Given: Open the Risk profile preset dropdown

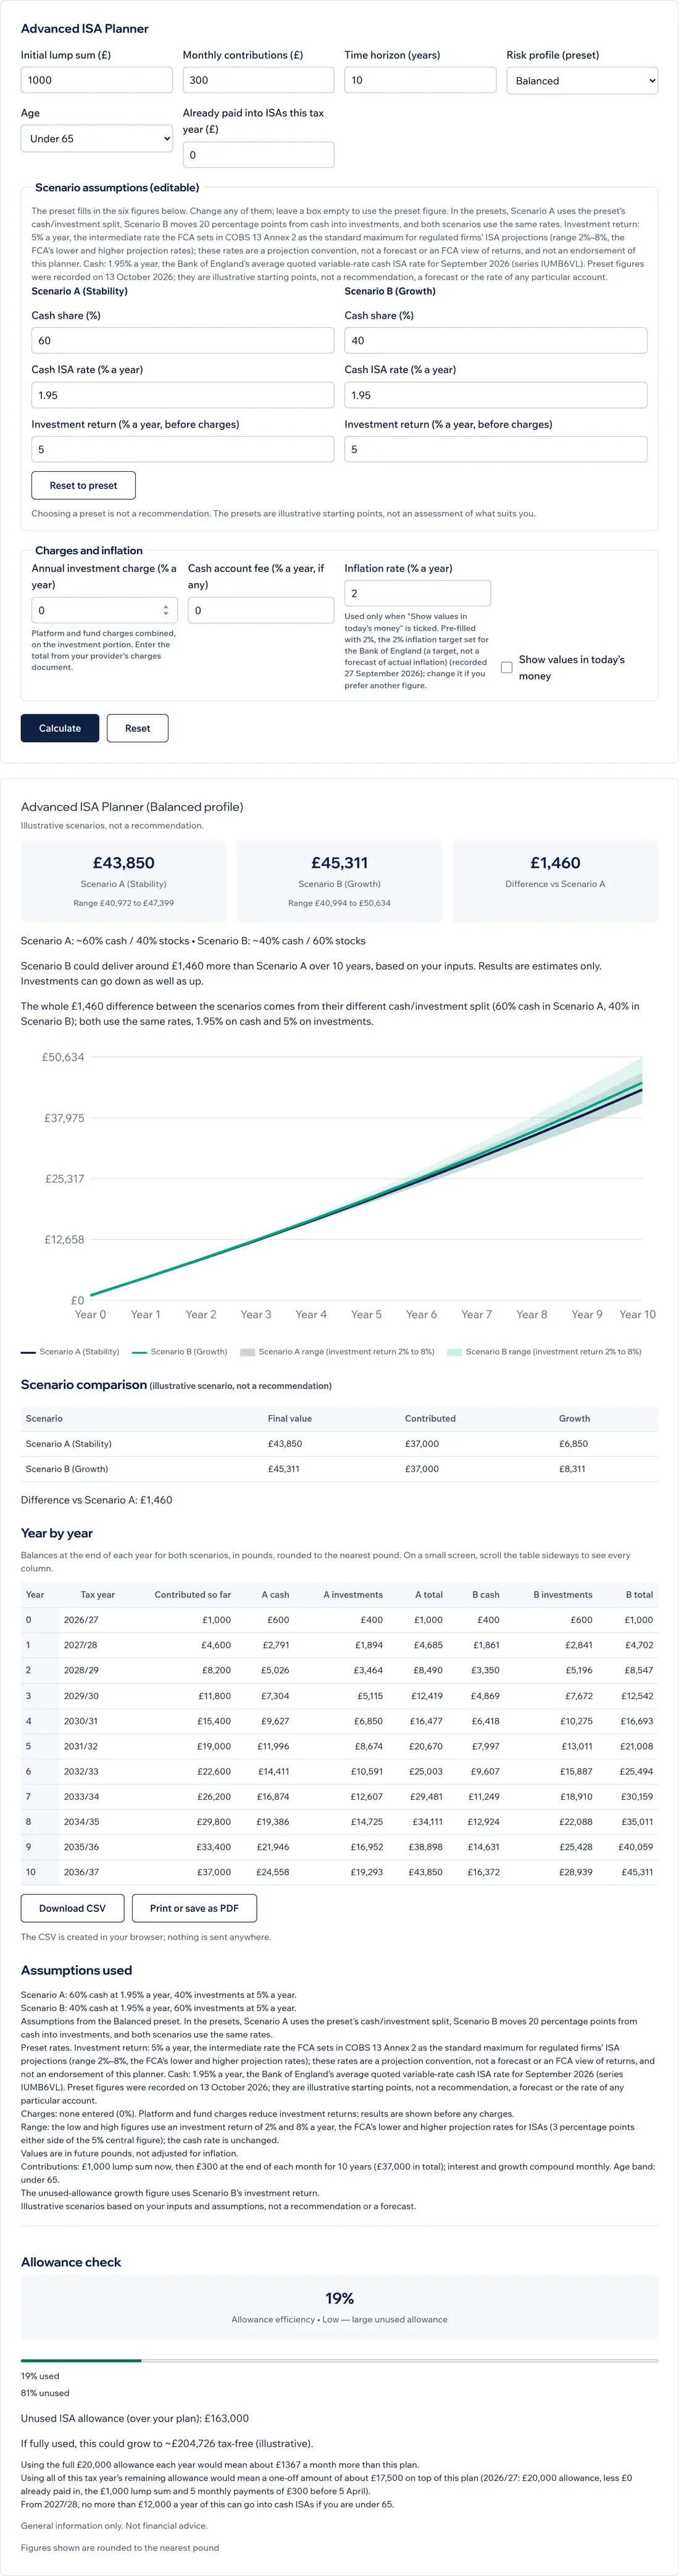Looking at the screenshot, I should coord(582,81).
